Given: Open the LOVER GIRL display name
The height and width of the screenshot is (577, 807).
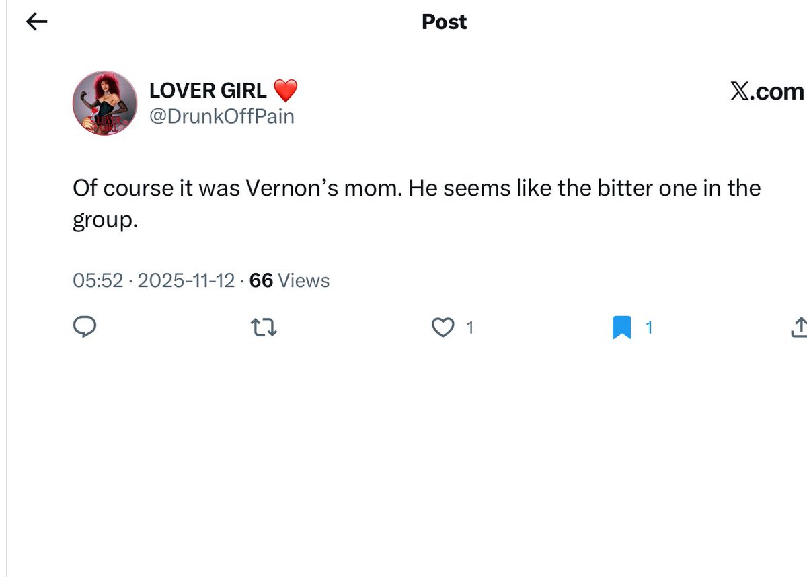Looking at the screenshot, I should coord(208,89).
